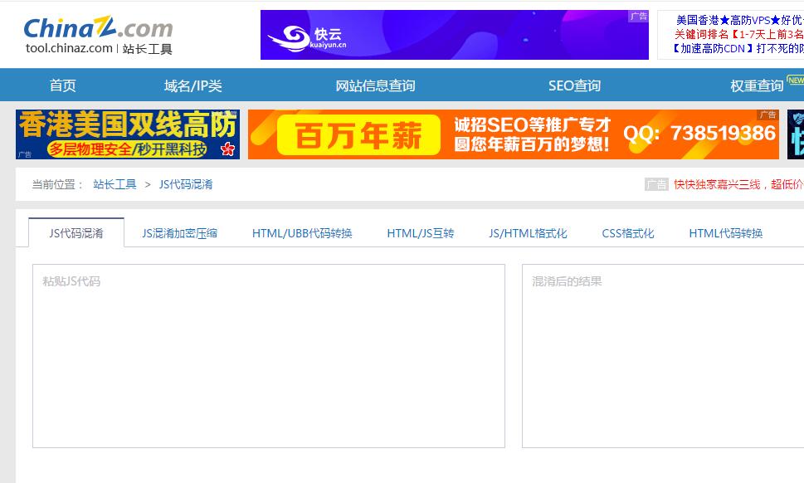
Task: Switch to the JS混淆加密压缩 tab
Action: tap(179, 232)
